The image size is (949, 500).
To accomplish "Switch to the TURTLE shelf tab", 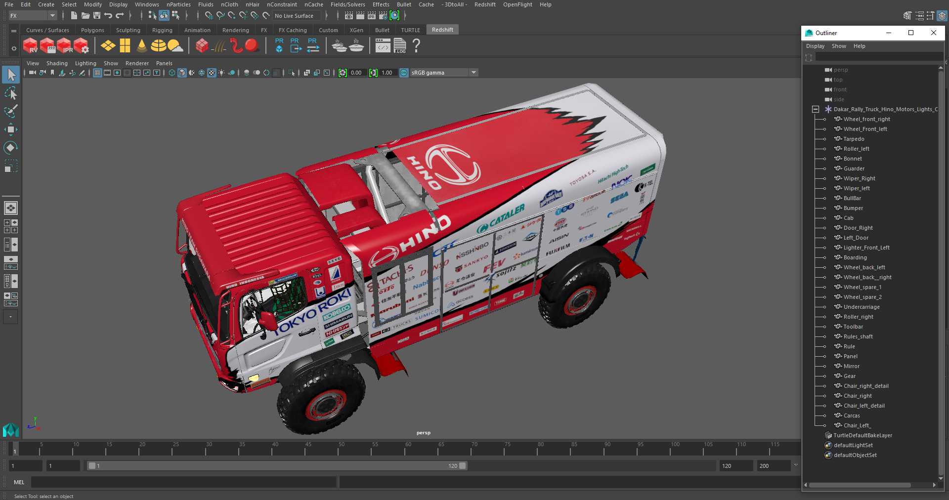I will click(x=410, y=30).
